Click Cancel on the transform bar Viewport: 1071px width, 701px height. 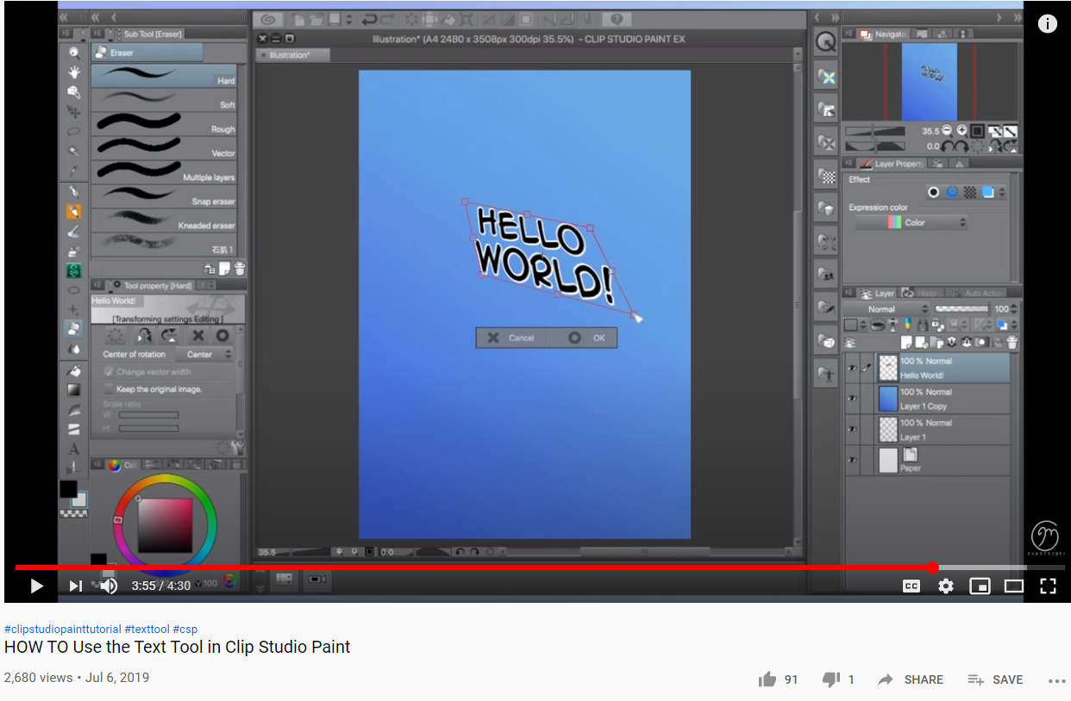511,338
